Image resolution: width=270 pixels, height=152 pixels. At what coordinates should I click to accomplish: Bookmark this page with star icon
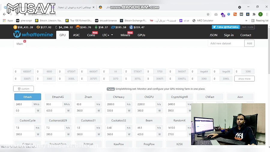coord(208,14)
